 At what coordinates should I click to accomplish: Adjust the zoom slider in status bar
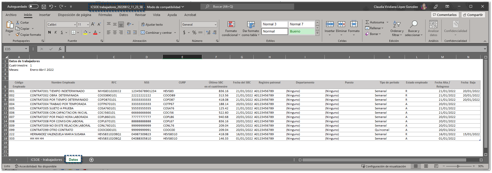[x=458, y=166]
